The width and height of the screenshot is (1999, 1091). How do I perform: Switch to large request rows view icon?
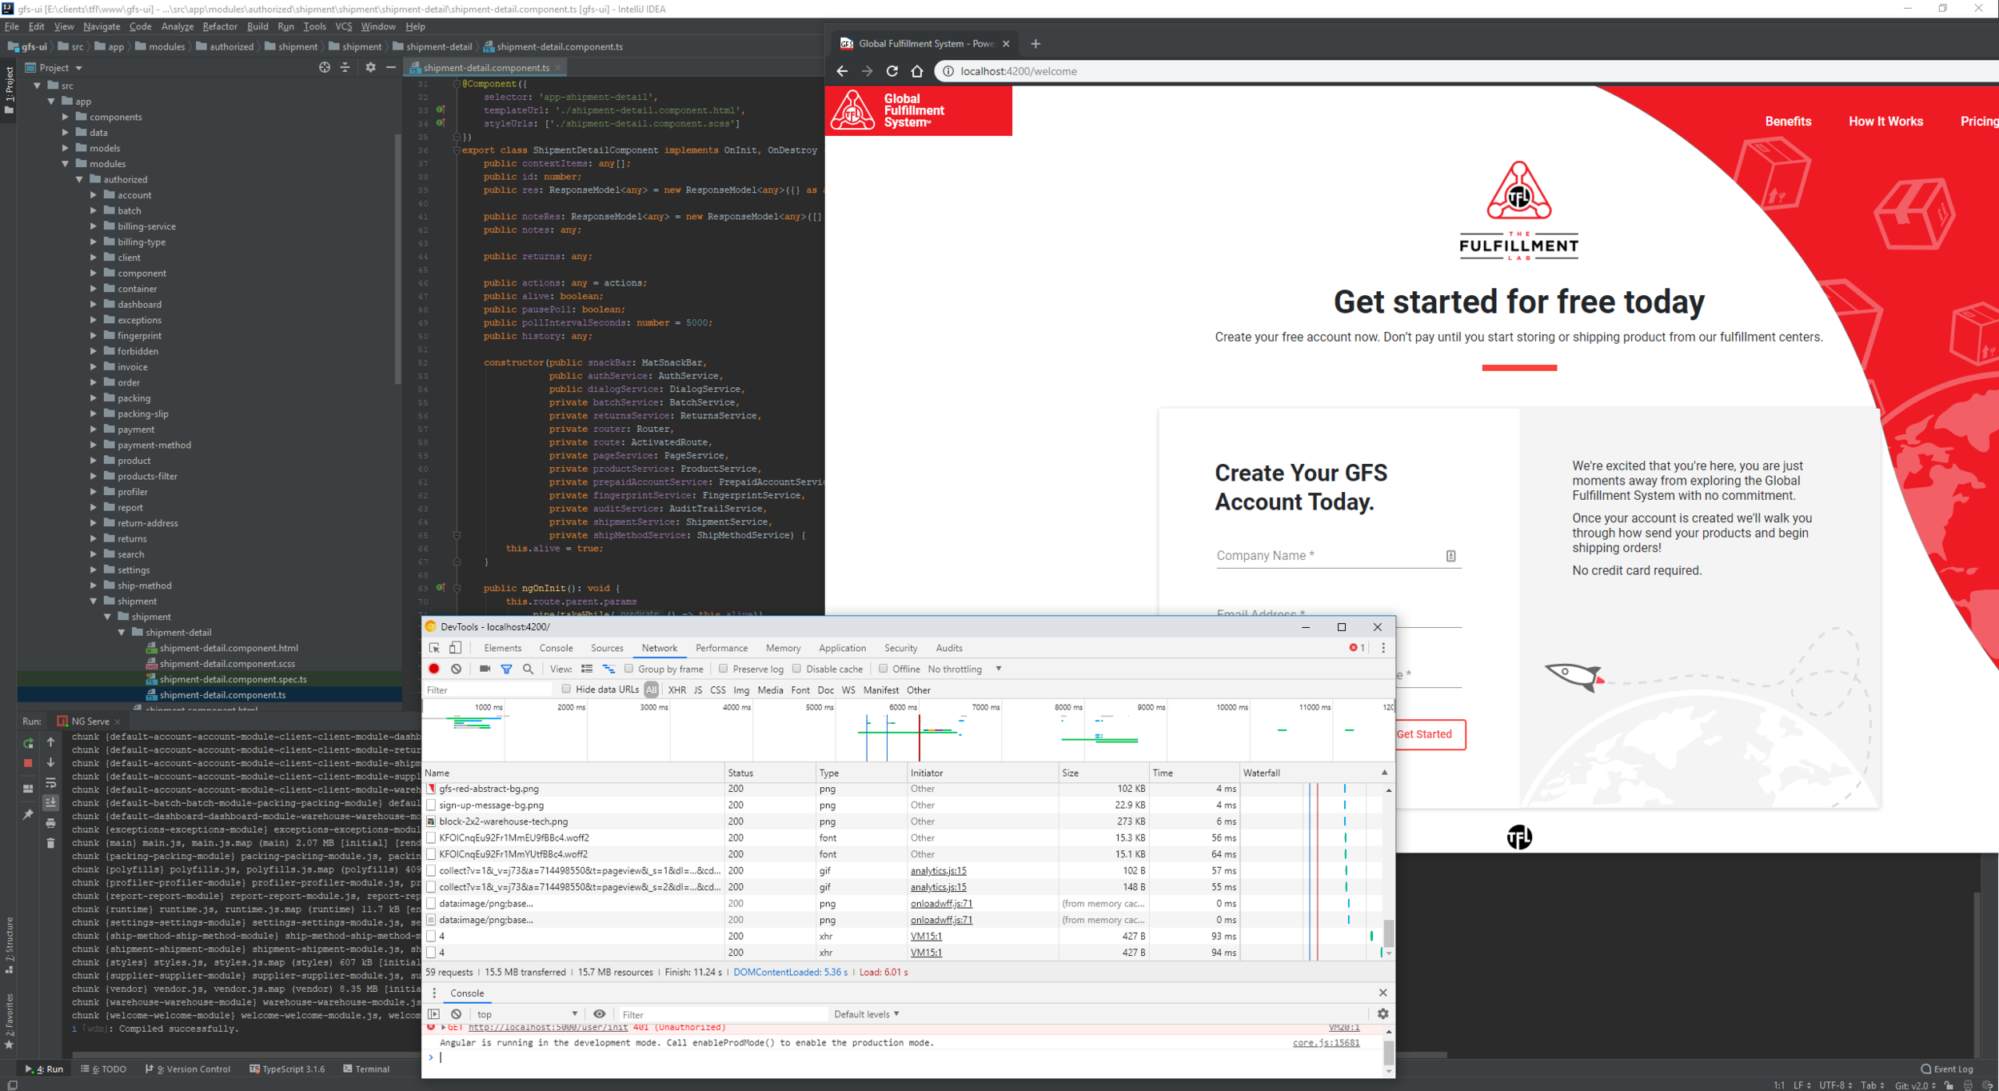pyautogui.click(x=587, y=669)
